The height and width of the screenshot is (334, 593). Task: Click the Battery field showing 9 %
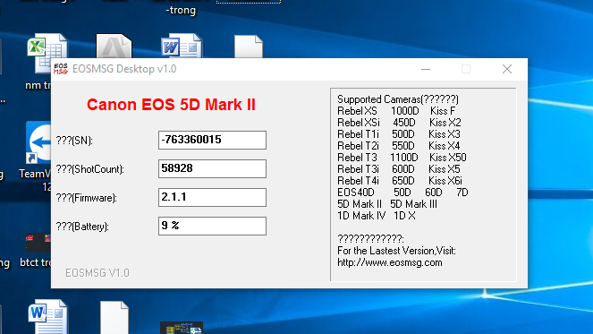tap(212, 226)
